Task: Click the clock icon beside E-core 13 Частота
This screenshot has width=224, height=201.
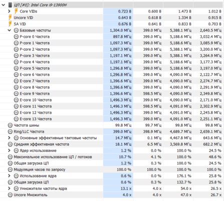Action: click(16, 119)
